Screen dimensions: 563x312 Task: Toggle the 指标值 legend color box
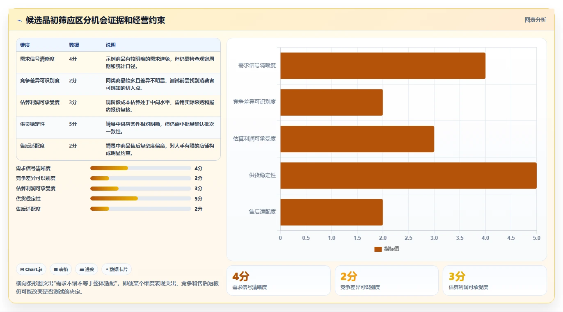pos(378,249)
